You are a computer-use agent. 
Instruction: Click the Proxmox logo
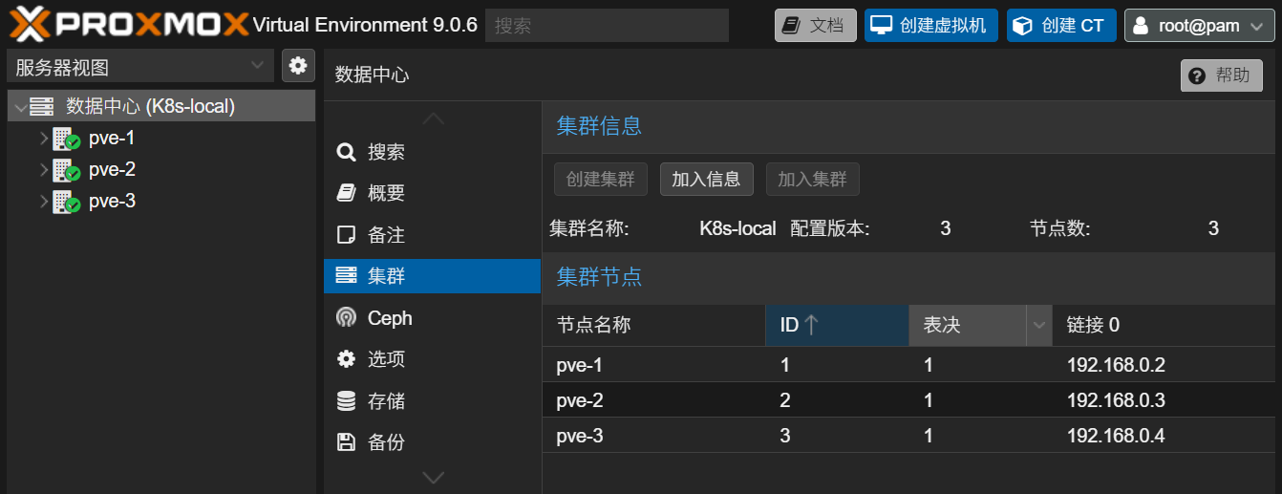tap(129, 24)
